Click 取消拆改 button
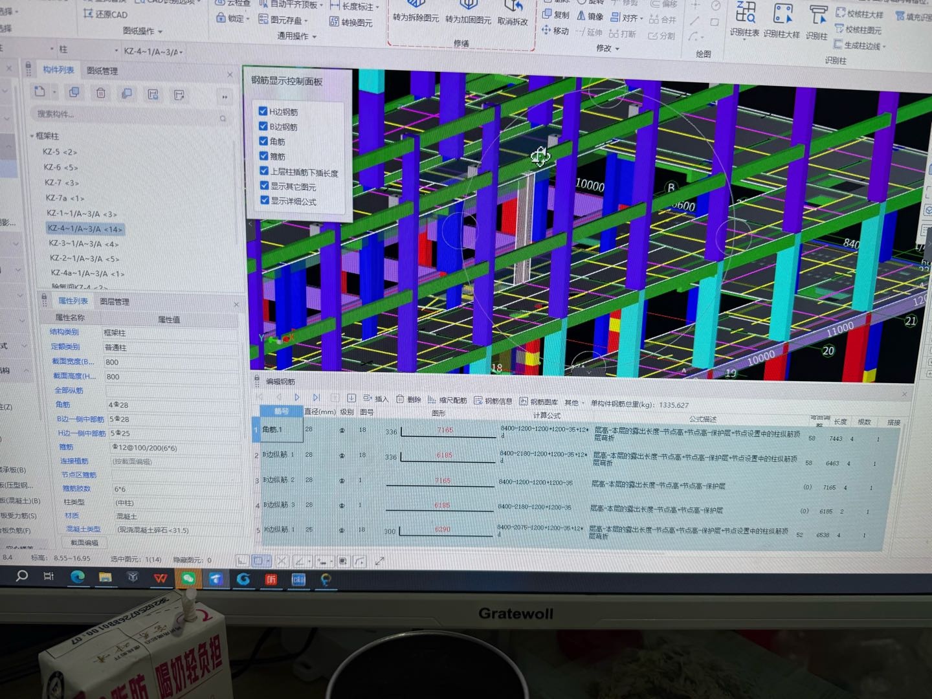This screenshot has height=699, width=932. point(513,14)
